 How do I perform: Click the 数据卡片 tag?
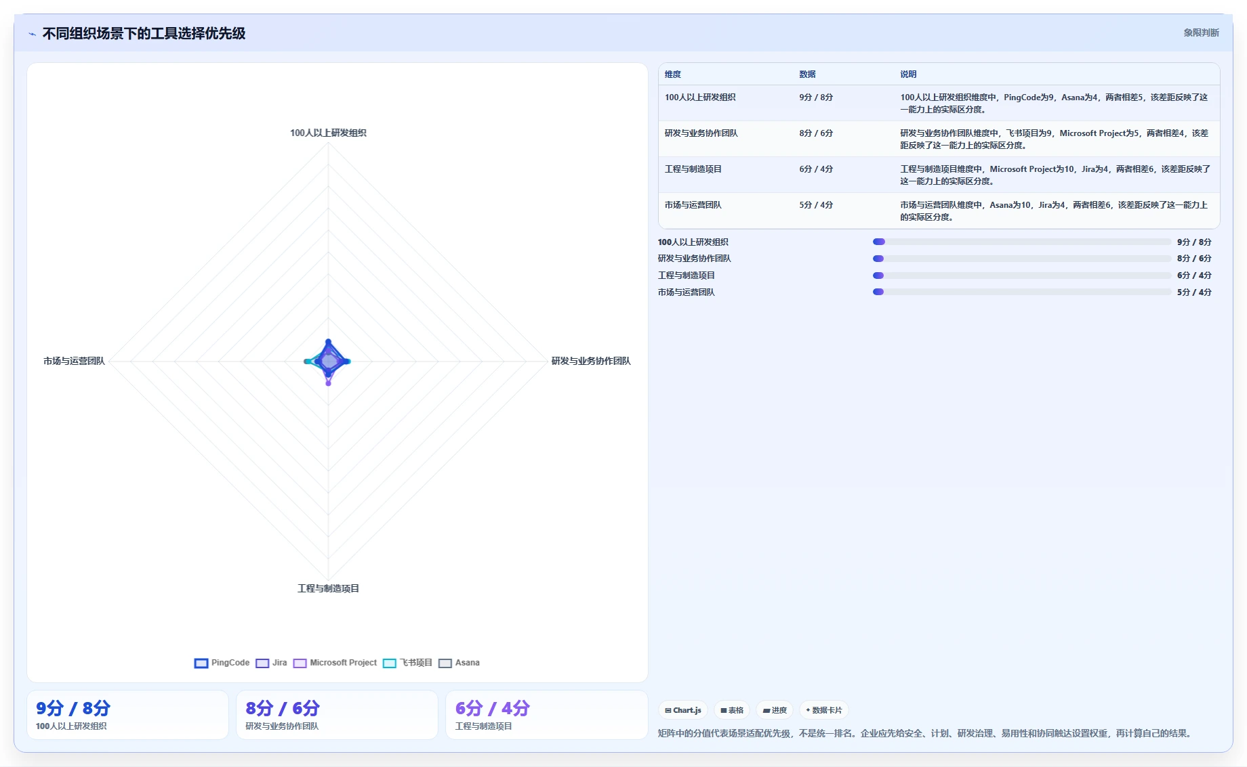coord(824,710)
